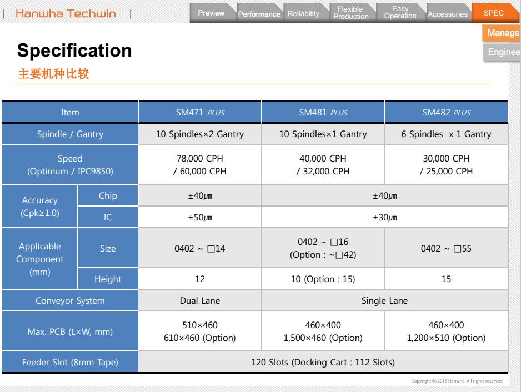
Task: Click the Applicable Component (mm) label
Action: (x=40, y=259)
